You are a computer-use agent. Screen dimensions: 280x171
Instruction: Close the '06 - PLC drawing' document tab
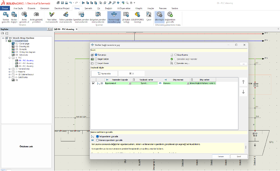(x=77, y=29)
